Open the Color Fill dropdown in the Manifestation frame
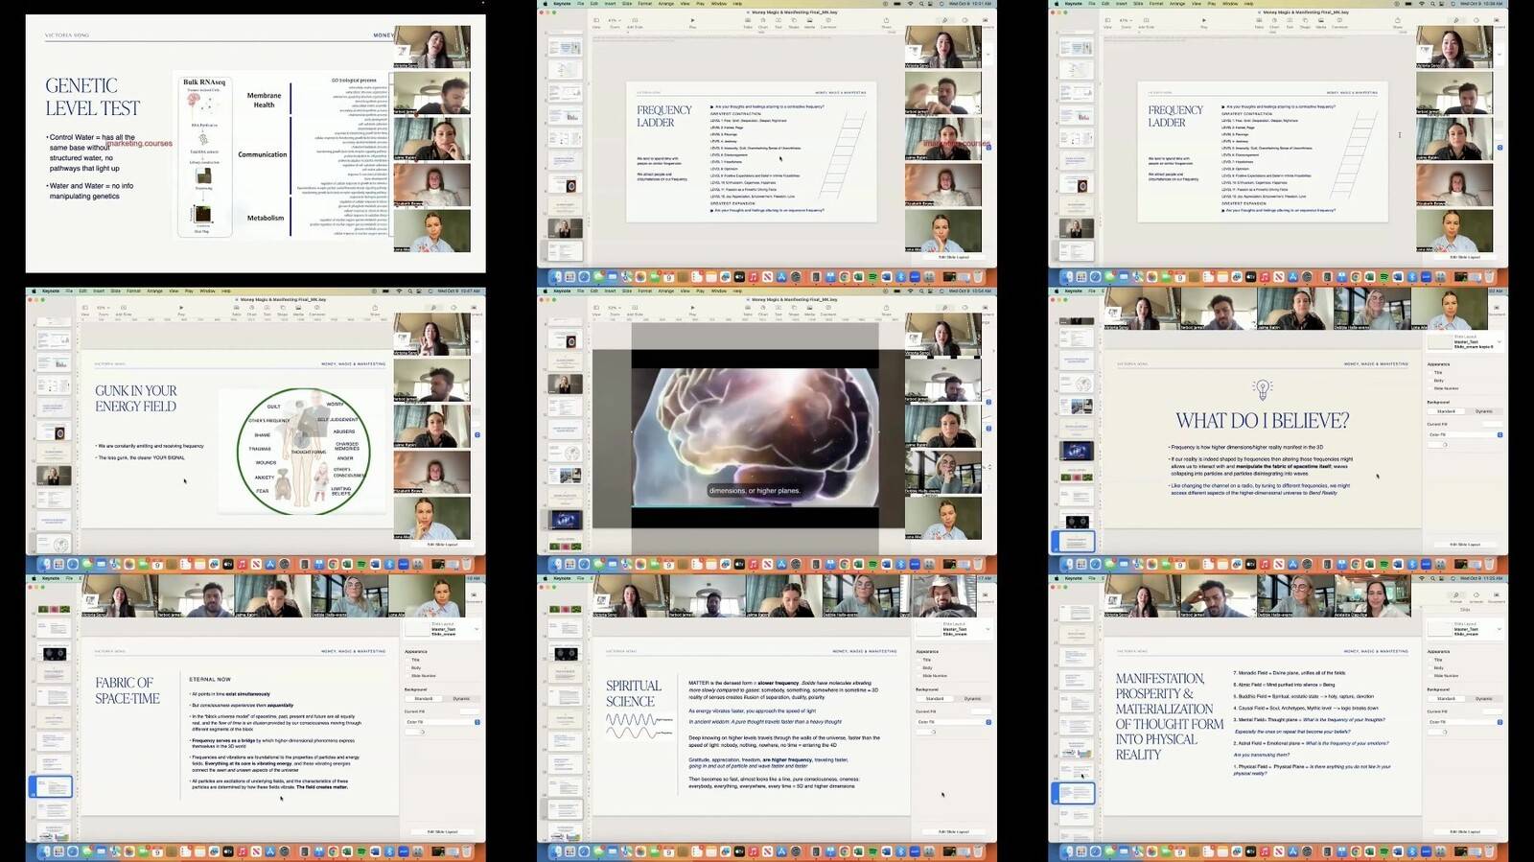The image size is (1534, 862). (1465, 722)
